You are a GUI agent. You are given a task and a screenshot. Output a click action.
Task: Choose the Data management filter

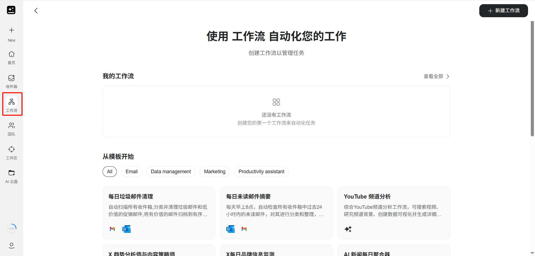[x=171, y=172]
